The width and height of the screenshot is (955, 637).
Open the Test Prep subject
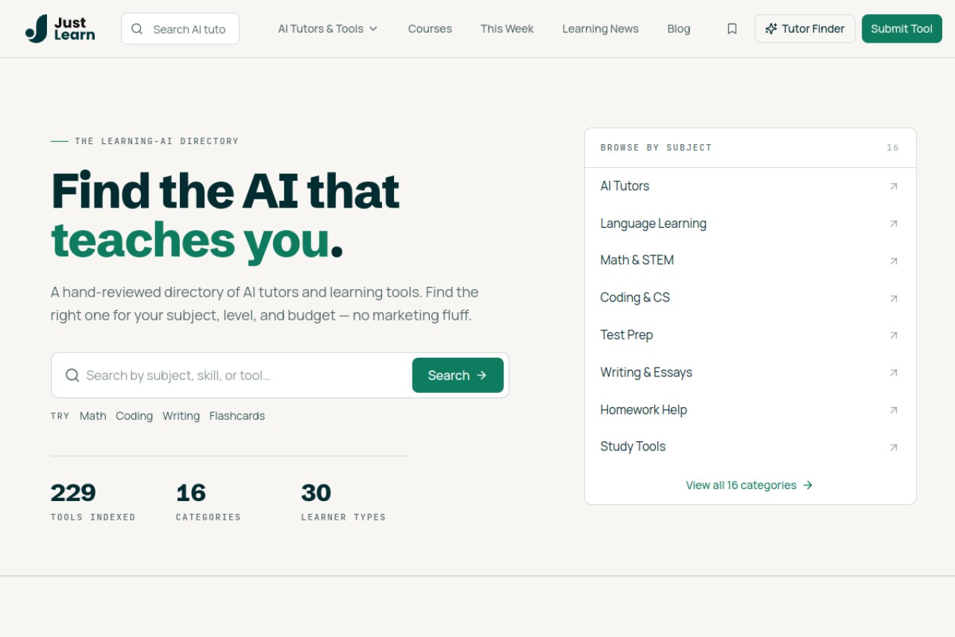pos(750,335)
